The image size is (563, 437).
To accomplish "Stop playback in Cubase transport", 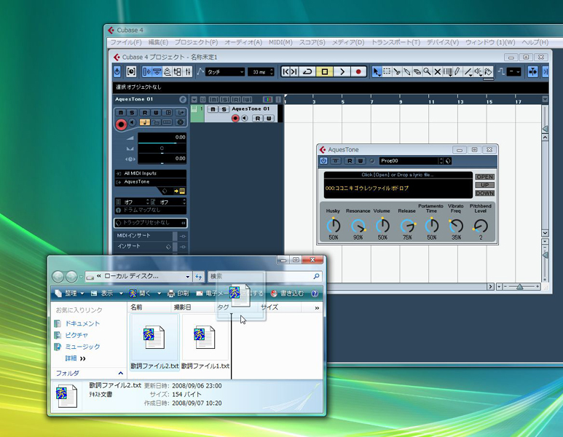I will click(325, 72).
